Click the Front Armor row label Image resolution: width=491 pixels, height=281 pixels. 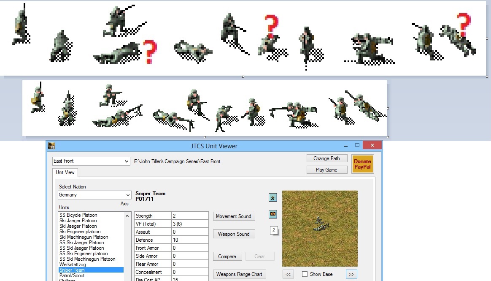(153, 248)
